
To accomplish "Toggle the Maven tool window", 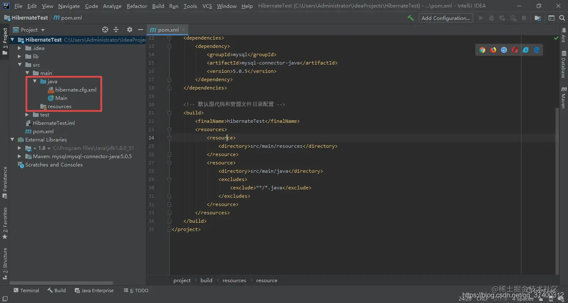I will click(x=563, y=97).
